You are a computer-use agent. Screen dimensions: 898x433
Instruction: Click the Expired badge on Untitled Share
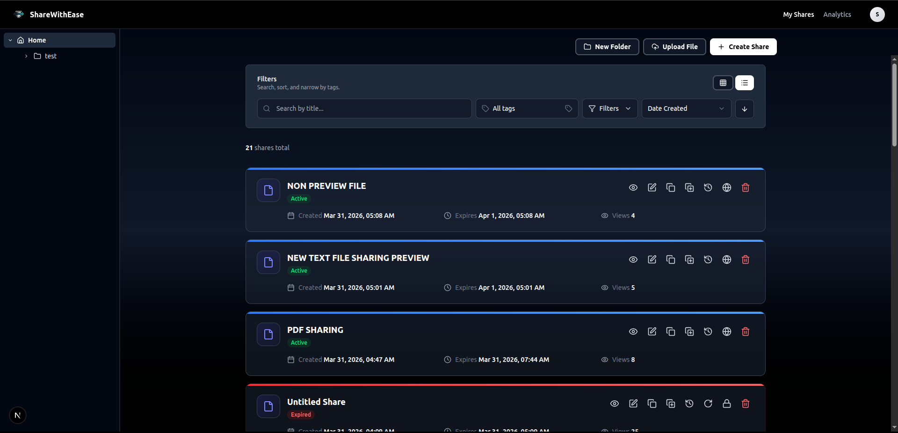[301, 415]
